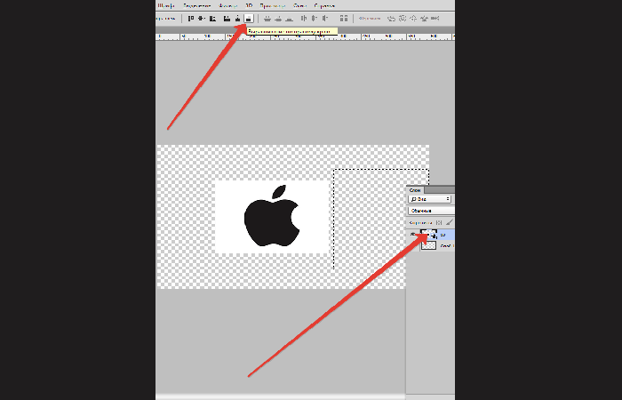Click the Distribute top edges icon
622x400 pixels.
coord(267,19)
